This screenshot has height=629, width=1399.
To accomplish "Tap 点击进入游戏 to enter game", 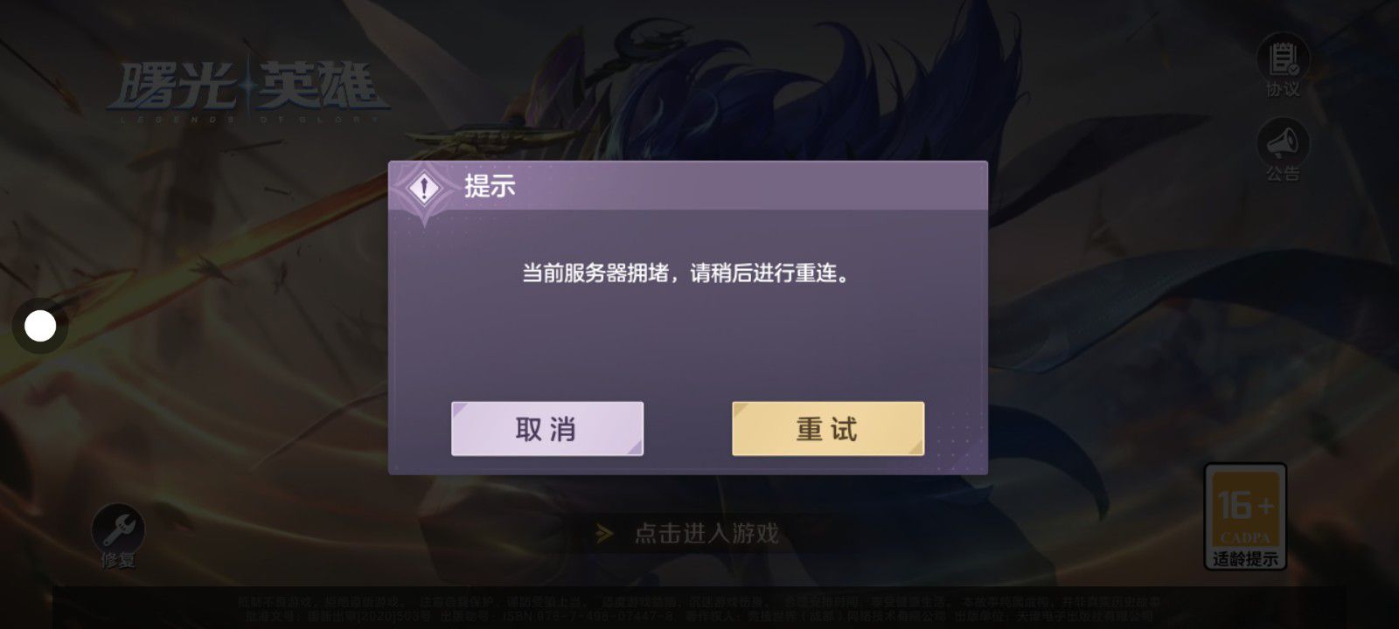I will tap(706, 533).
